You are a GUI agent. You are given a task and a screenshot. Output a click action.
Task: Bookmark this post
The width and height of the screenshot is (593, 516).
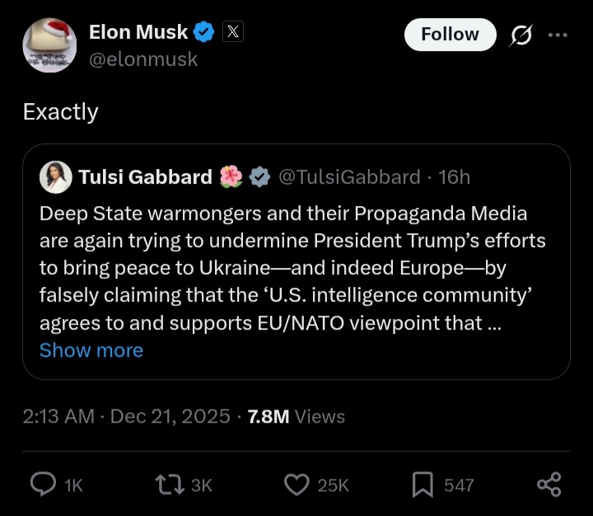(423, 485)
